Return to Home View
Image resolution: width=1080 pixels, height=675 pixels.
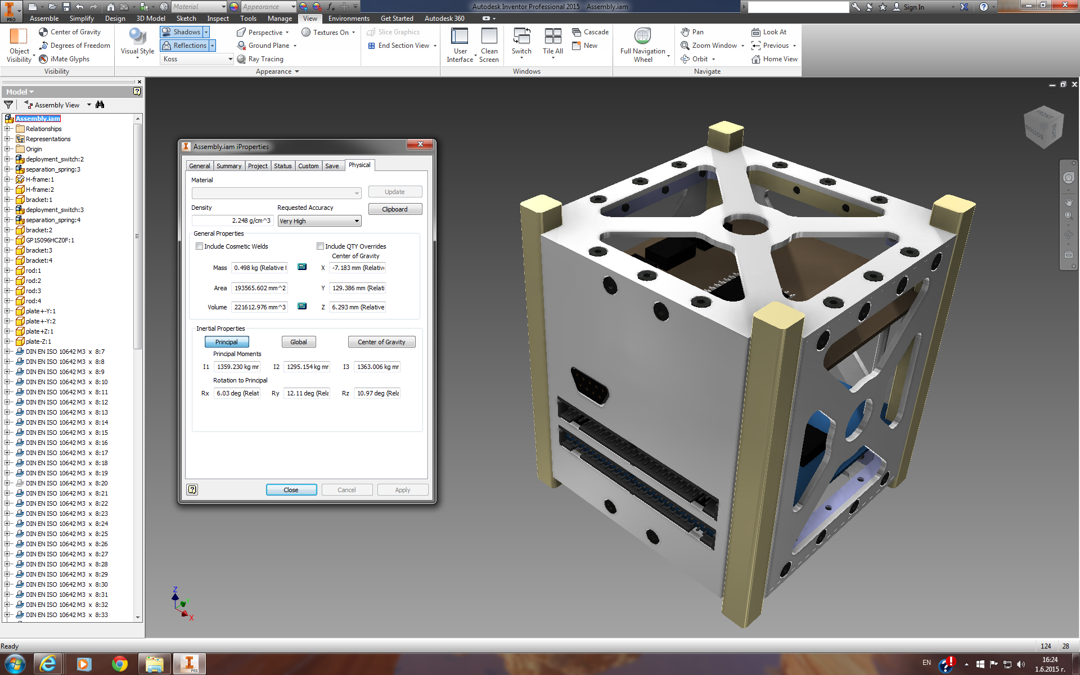[x=775, y=59]
